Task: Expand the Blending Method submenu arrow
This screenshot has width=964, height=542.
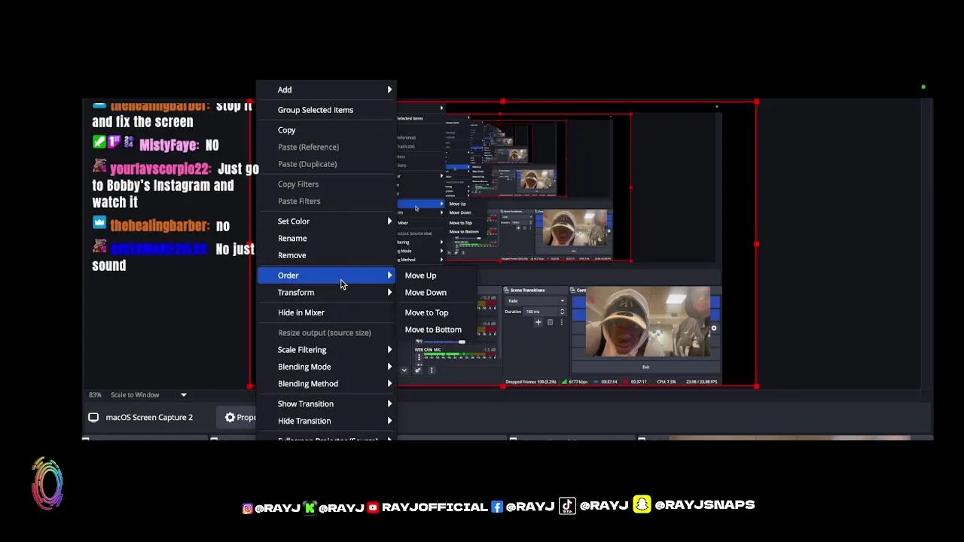Action: [x=389, y=384]
